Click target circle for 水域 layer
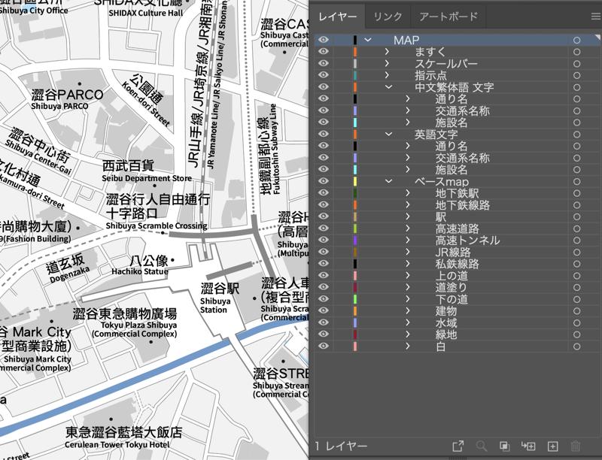The image size is (602, 460). pyautogui.click(x=576, y=323)
